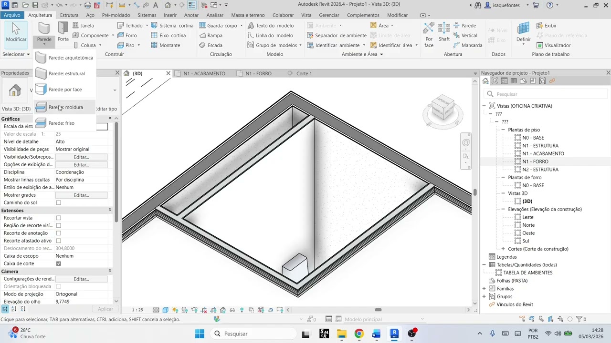
Task: Select the Forro ceiling tool
Action: point(126,35)
